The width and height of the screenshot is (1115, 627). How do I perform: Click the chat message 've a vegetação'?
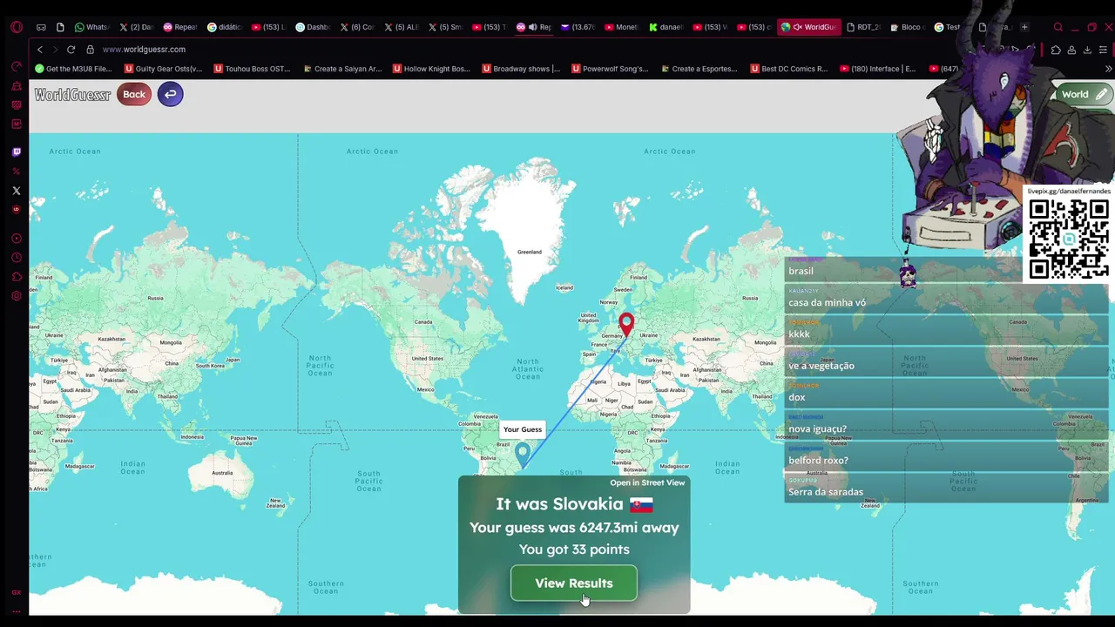821,366
